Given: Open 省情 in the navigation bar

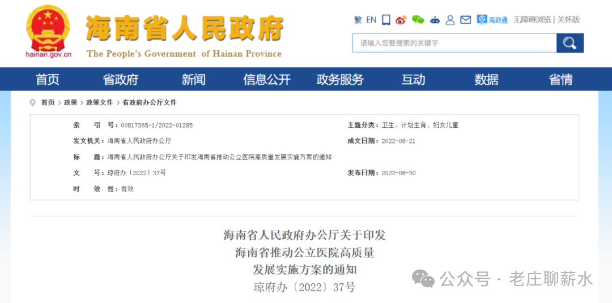Looking at the screenshot, I should (560, 80).
